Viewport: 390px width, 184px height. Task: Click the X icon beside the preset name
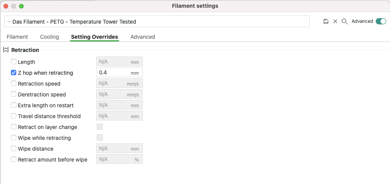335,22
